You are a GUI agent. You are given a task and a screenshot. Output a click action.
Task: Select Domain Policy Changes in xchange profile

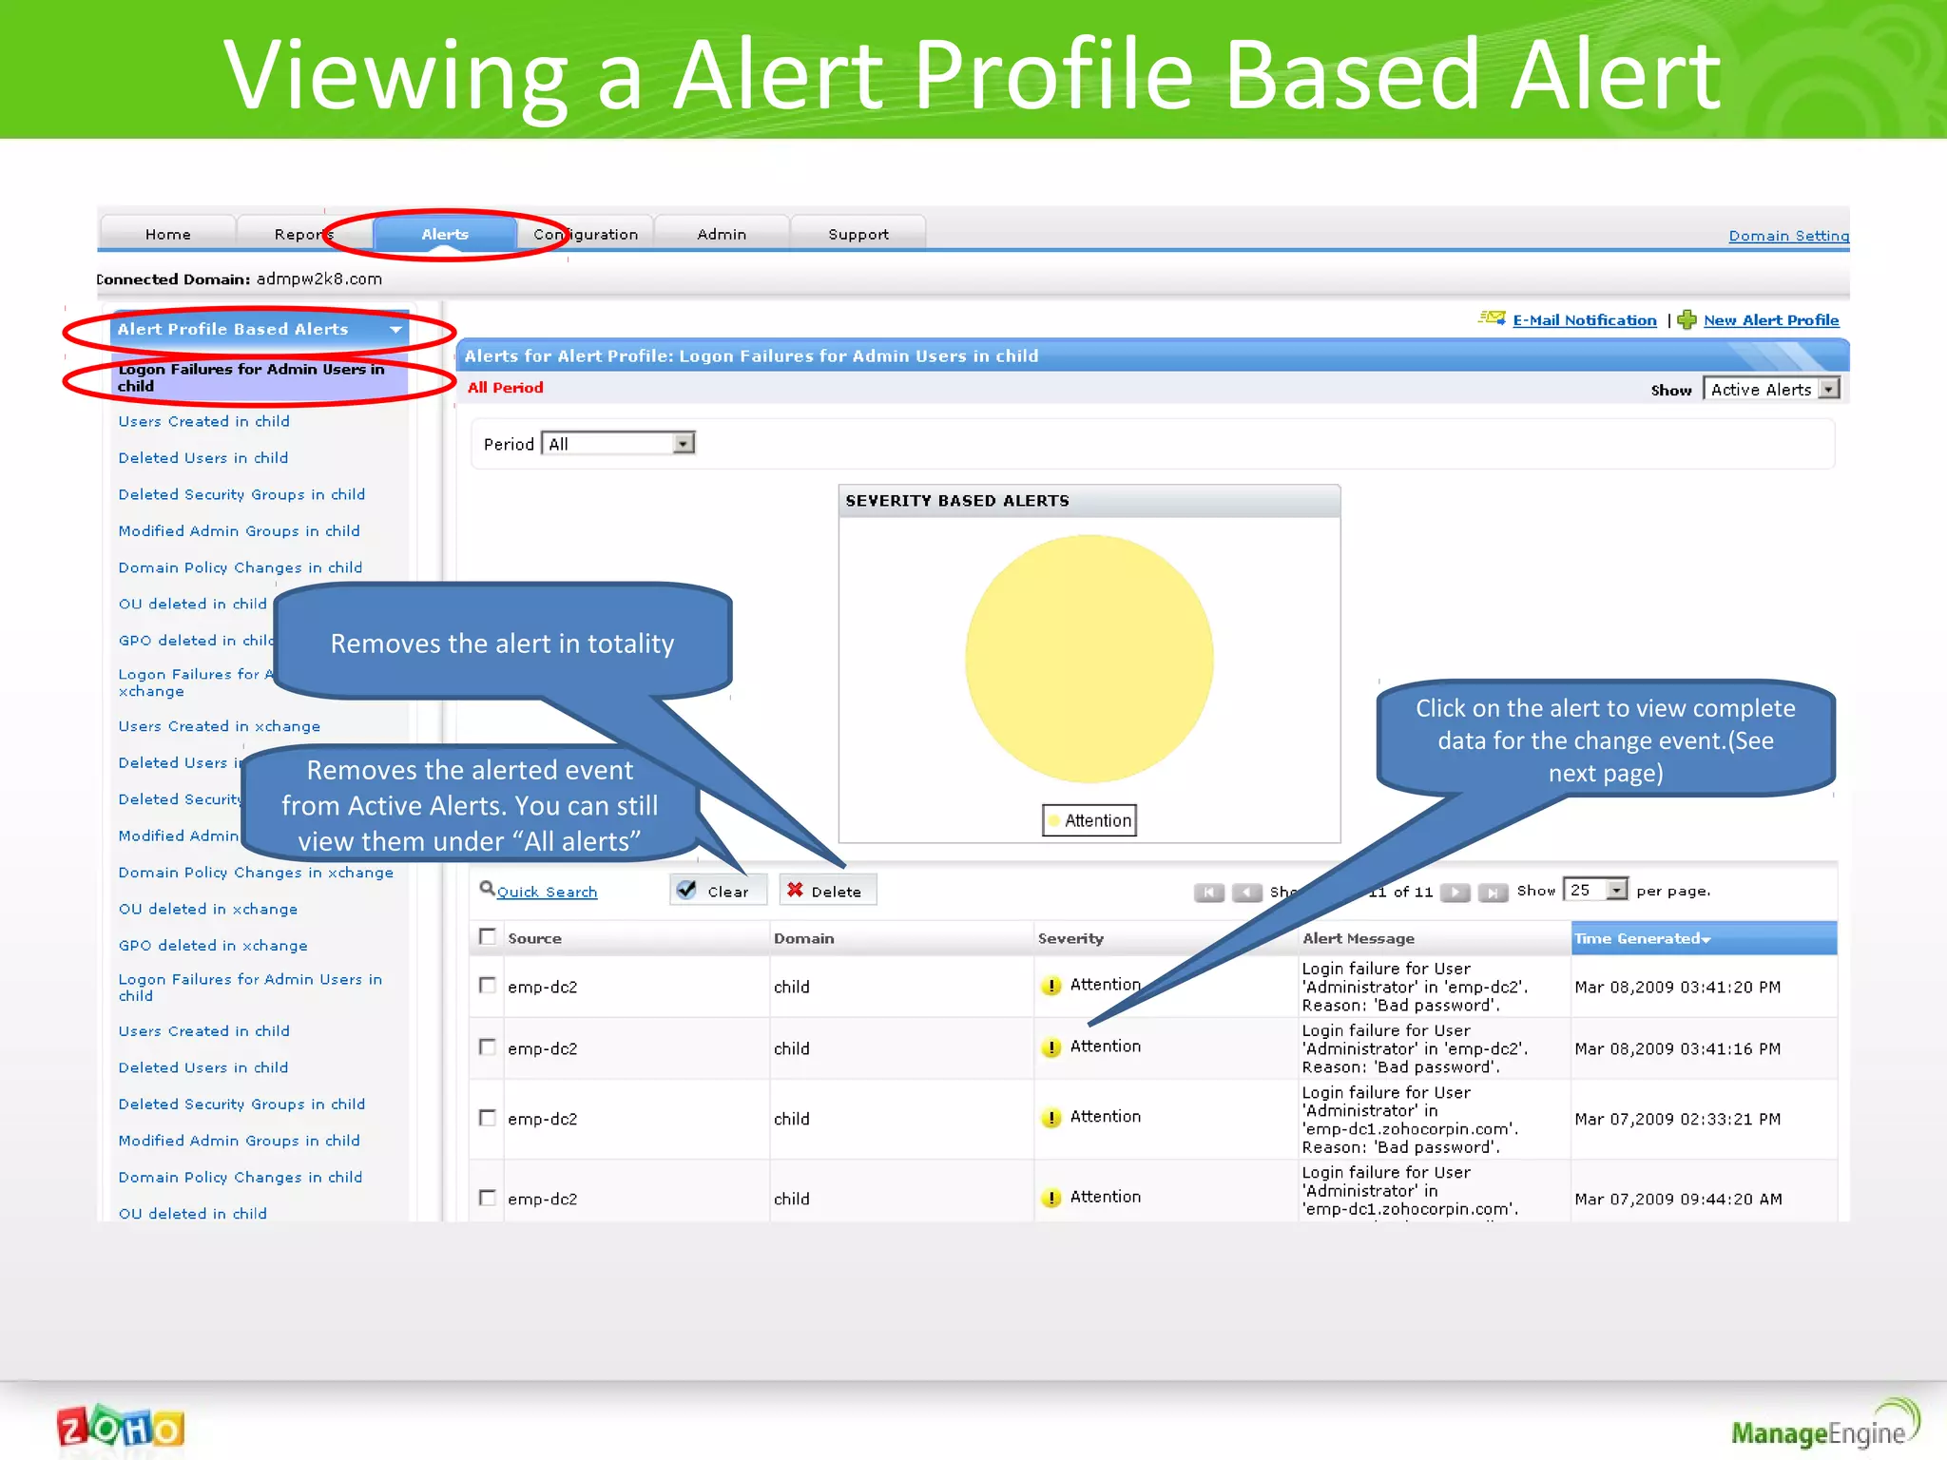pos(256,873)
